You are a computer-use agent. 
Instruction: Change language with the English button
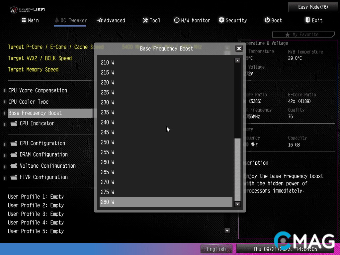(x=216, y=249)
